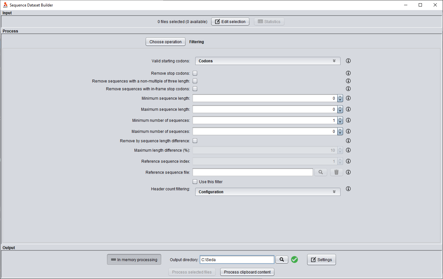Viewport: 443px width, 279px height.
Task: Increase Maximum number of sequences
Action: 340,130
